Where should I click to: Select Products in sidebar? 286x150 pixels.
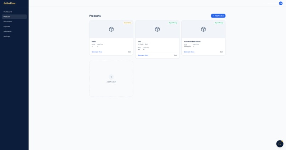pyautogui.click(x=14, y=17)
